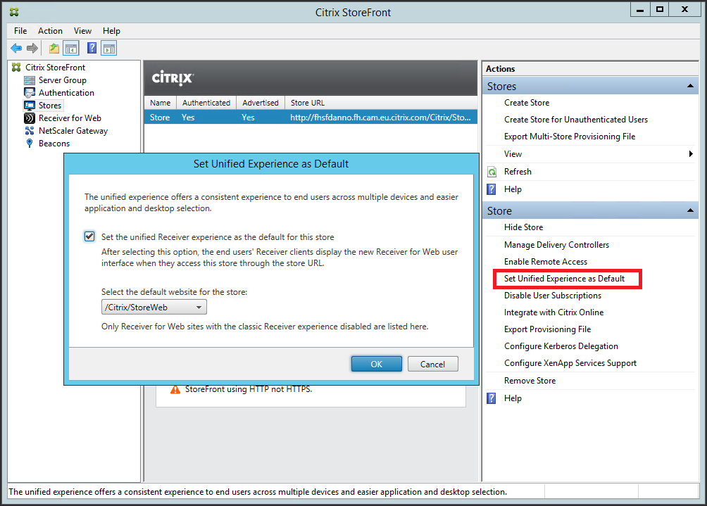
Task: Select the Server Group tree node
Action: (x=62, y=80)
